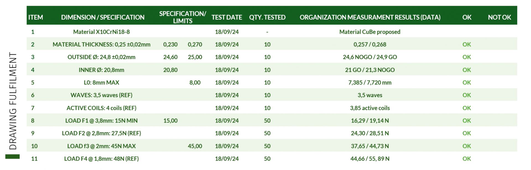Select 'LOAD F1 @ 3,8mm: 15N MIN' cell
This screenshot has height=170, width=531.
pyautogui.click(x=101, y=121)
